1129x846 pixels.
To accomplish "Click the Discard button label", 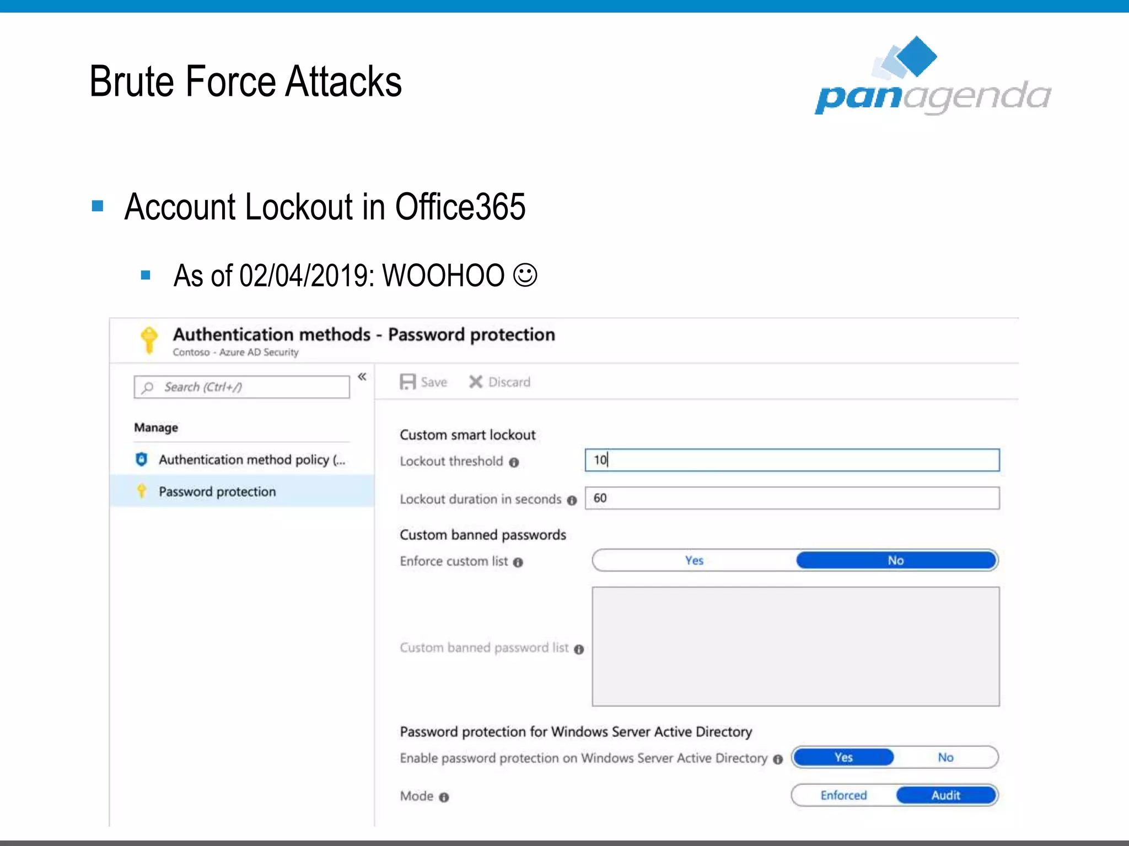I will pos(509,382).
